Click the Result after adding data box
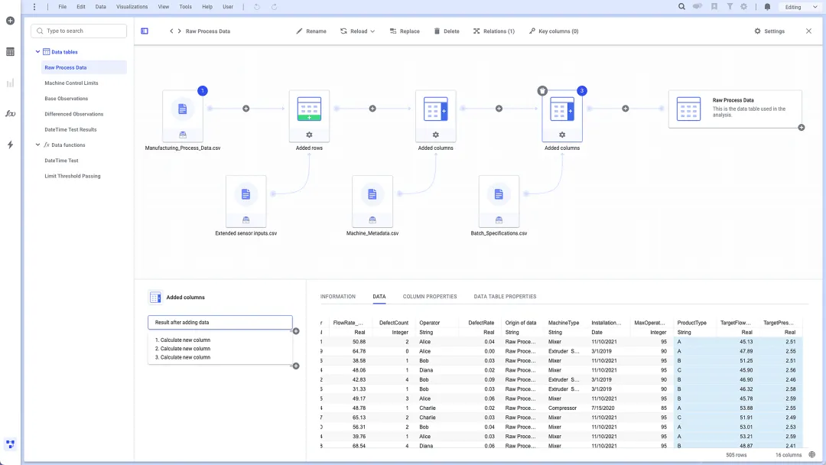Image resolution: width=826 pixels, height=465 pixels. tap(220, 322)
